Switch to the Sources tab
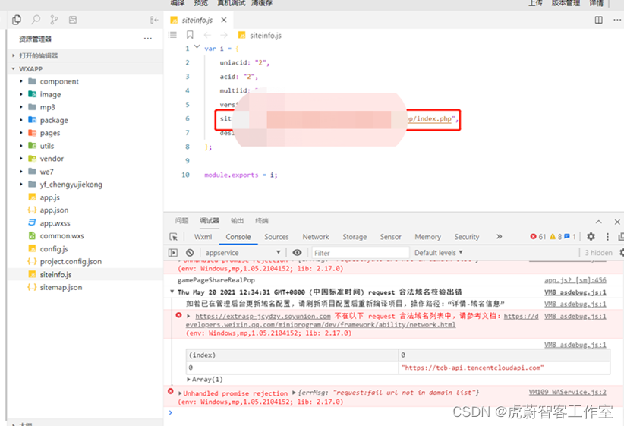624x426 pixels. [276, 237]
